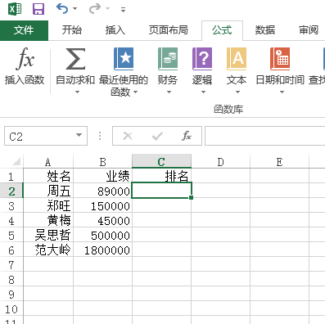Switch to the 页面布局 tab
The image size is (325, 324).
169,30
